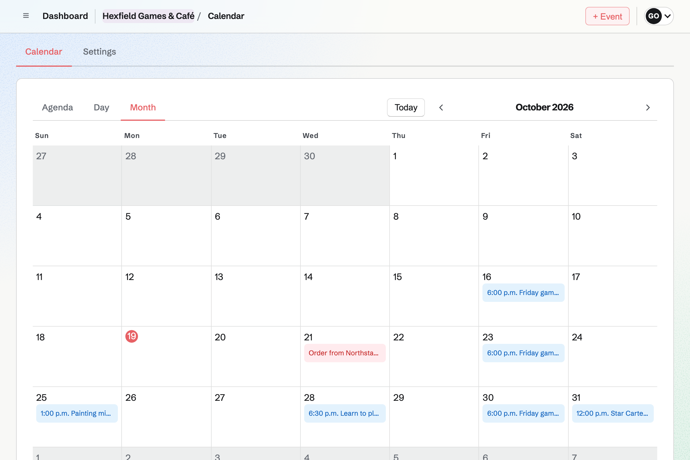690x460 pixels.
Task: Click the Wed column header
Action: coord(310,135)
